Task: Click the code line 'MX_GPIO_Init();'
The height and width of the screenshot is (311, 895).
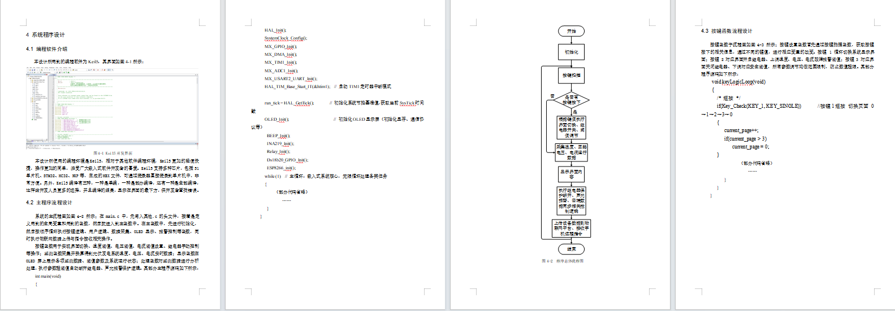Action: click(x=280, y=47)
